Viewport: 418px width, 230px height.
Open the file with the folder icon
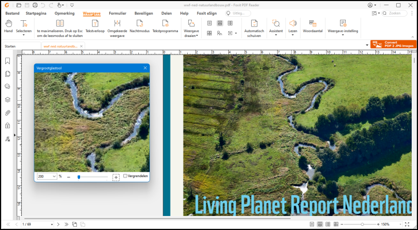[x=19, y=5]
